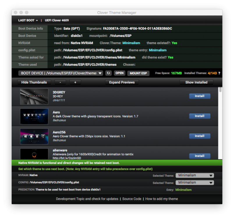Click the Aero256 theme title
Image resolution: width=234 pixels, height=218 pixels.
point(59,132)
